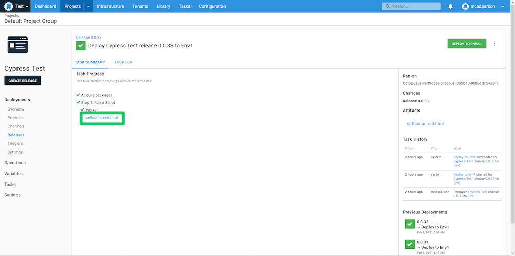Open the three-dot overflow menu
Image resolution: width=515 pixels, height=256 pixels.
coord(495,44)
